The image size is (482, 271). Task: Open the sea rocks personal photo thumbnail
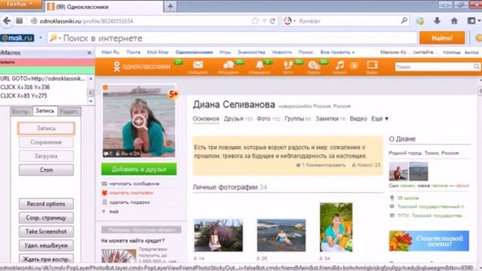[281, 236]
